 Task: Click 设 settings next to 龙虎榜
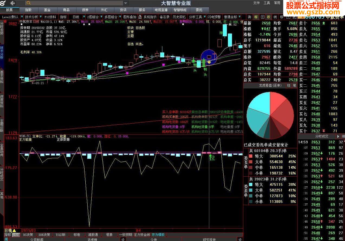123,239
